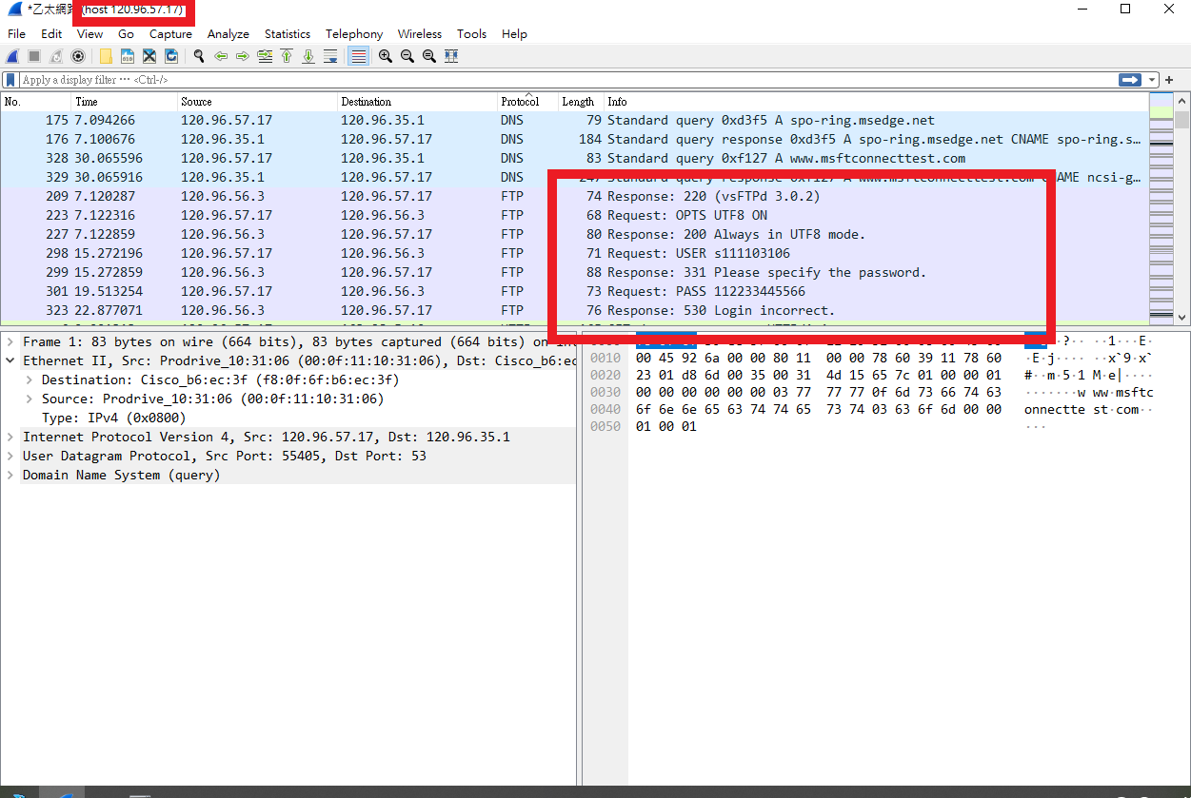Open capture options gear icon
This screenshot has width=1191, height=798.
click(x=78, y=56)
